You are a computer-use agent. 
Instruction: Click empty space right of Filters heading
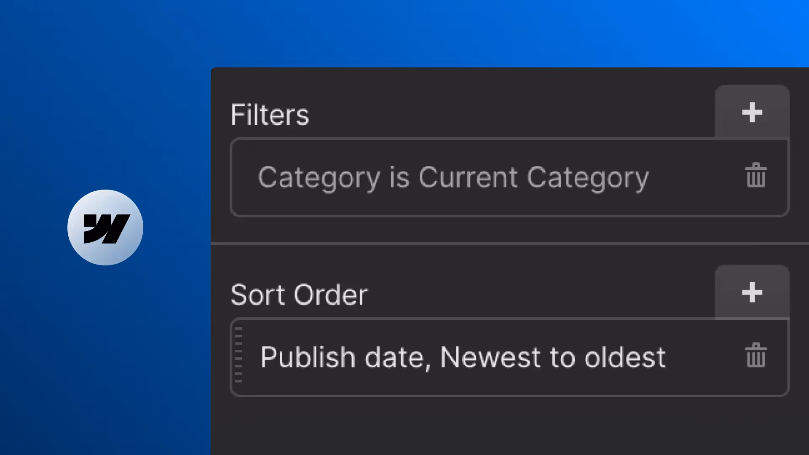pos(506,115)
